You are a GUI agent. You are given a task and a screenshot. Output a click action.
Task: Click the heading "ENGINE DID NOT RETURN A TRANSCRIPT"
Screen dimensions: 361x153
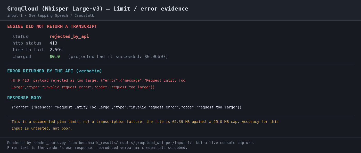[x=52, y=27]
